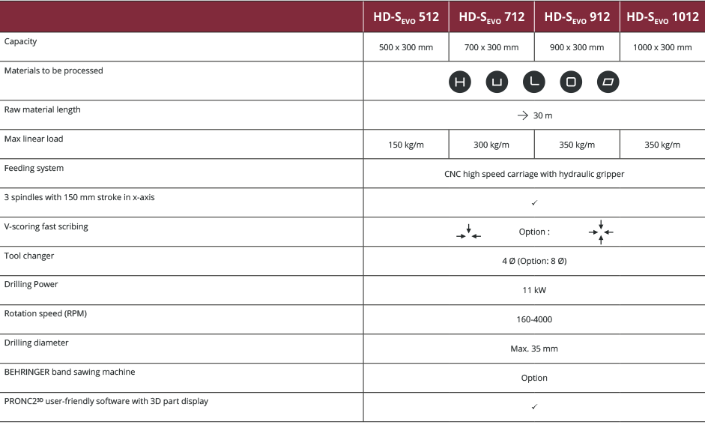Select the HD-S EVO 1012 column header
The width and height of the screenshot is (705, 425).
click(662, 16)
